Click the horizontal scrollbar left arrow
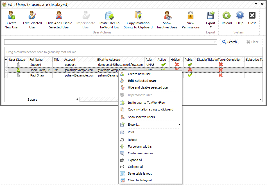 (77, 99)
